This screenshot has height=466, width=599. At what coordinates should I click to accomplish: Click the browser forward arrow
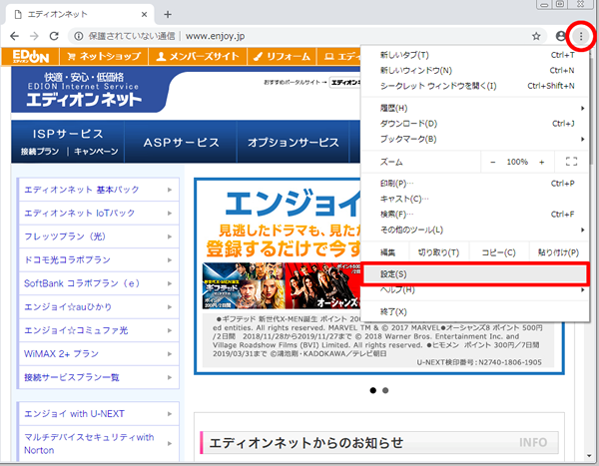pyautogui.click(x=34, y=36)
